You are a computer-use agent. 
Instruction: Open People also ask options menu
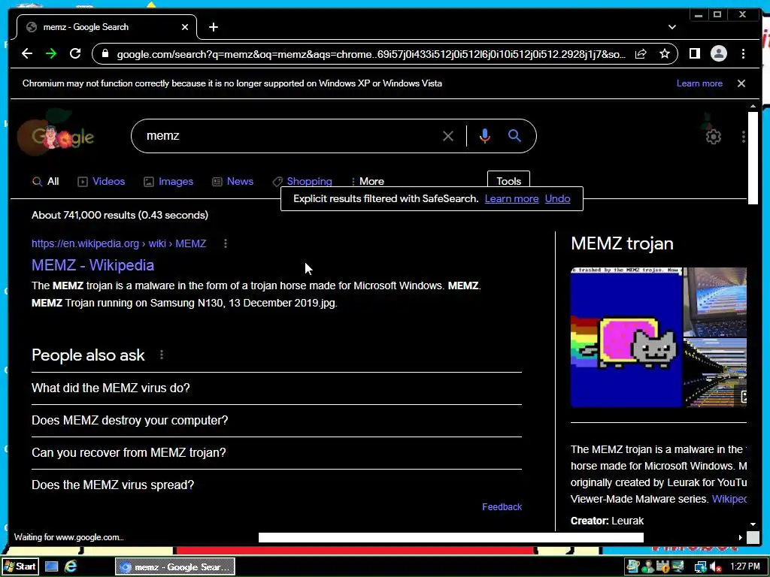click(162, 355)
